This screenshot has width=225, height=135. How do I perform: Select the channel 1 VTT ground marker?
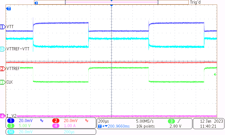click(3, 27)
